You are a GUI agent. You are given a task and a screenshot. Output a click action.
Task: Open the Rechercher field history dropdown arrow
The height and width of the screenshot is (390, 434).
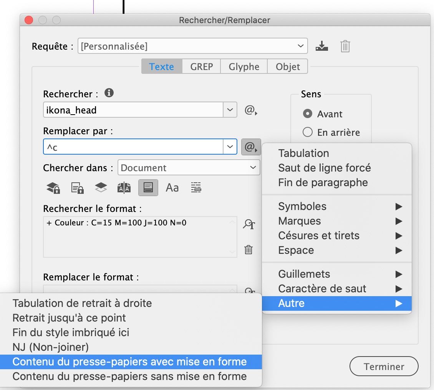(230, 110)
